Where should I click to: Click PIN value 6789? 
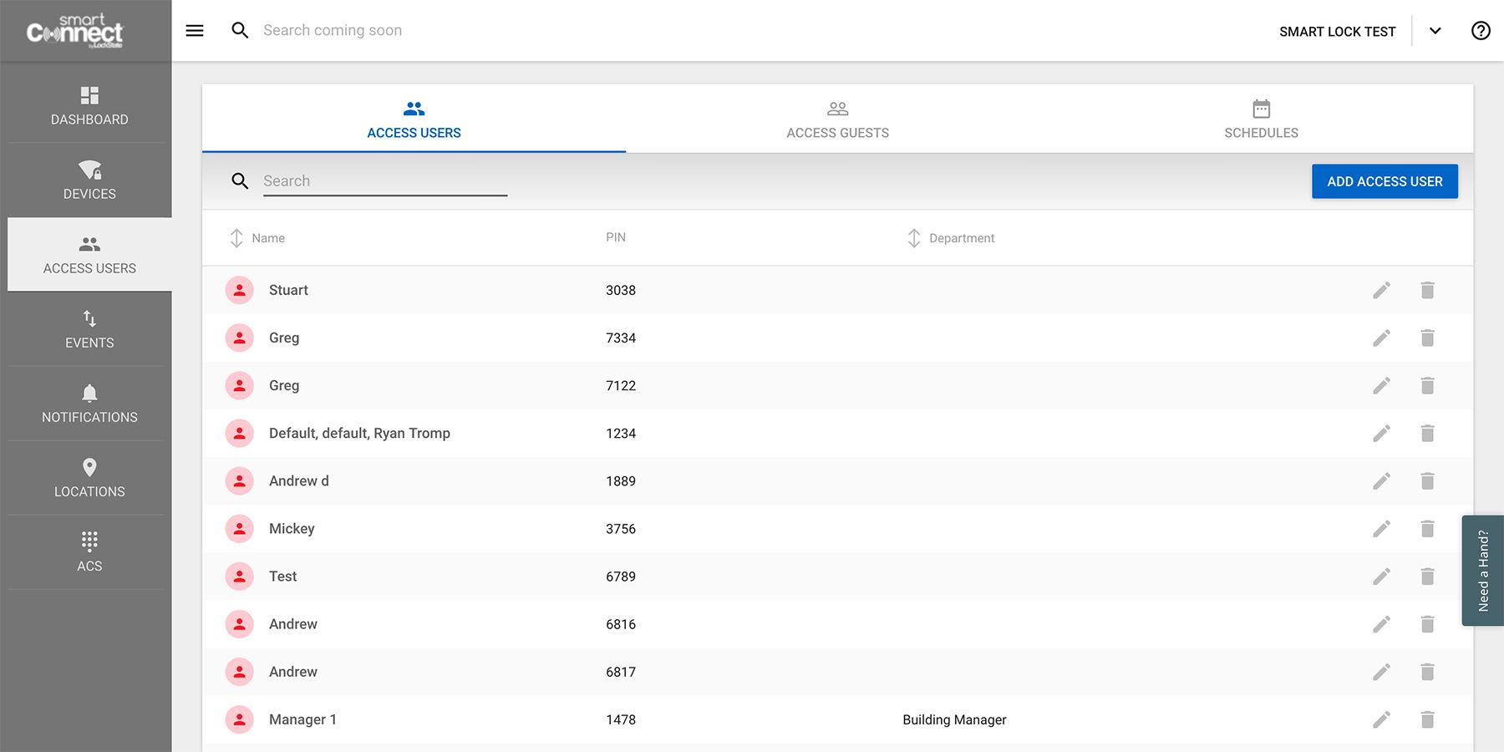pos(621,576)
